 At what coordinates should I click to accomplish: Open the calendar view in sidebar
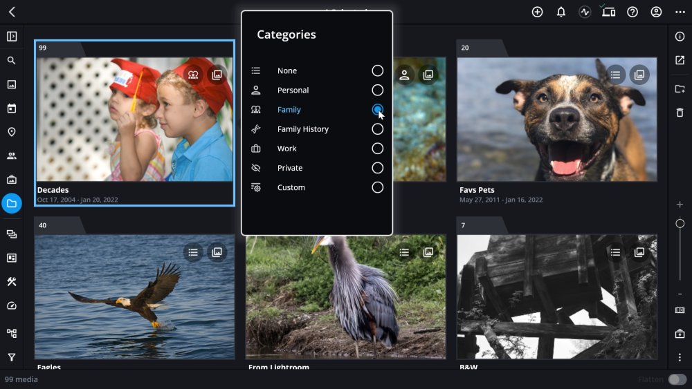(12, 108)
